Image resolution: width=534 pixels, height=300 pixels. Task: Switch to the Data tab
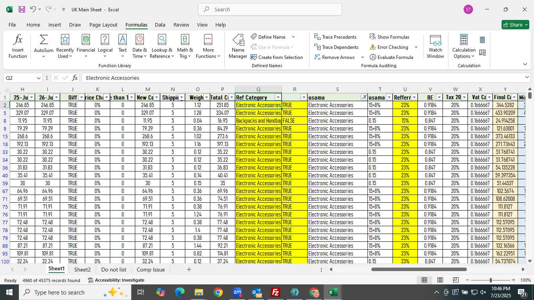point(160,25)
